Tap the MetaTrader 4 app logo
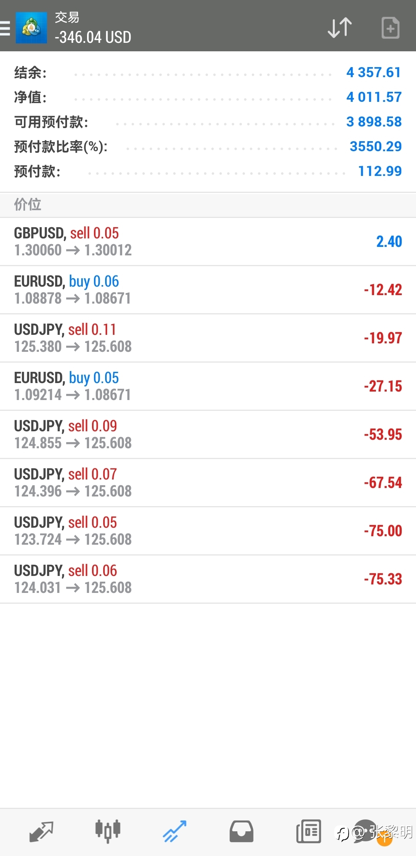416x856 pixels. click(x=31, y=28)
